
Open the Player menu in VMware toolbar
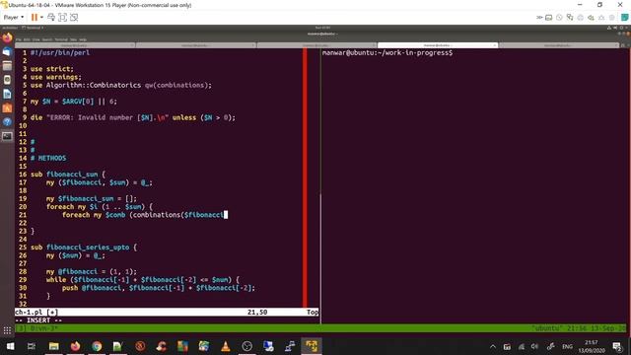click(13, 18)
